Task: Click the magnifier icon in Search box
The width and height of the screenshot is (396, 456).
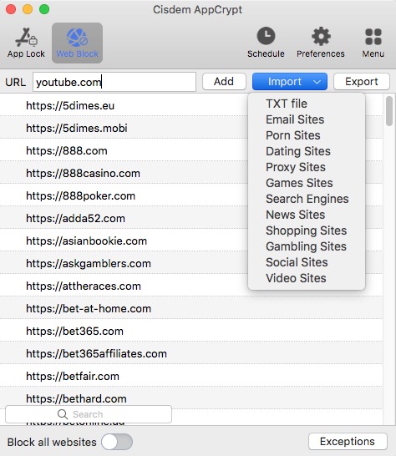Action: 63,414
